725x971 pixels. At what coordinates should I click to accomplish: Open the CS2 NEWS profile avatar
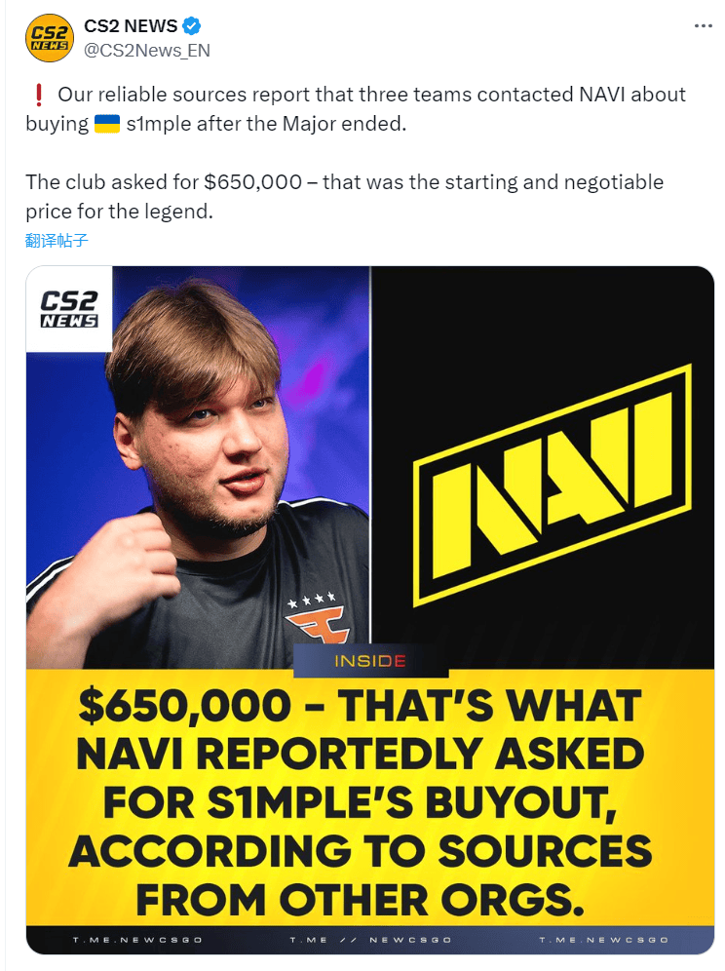tap(50, 38)
